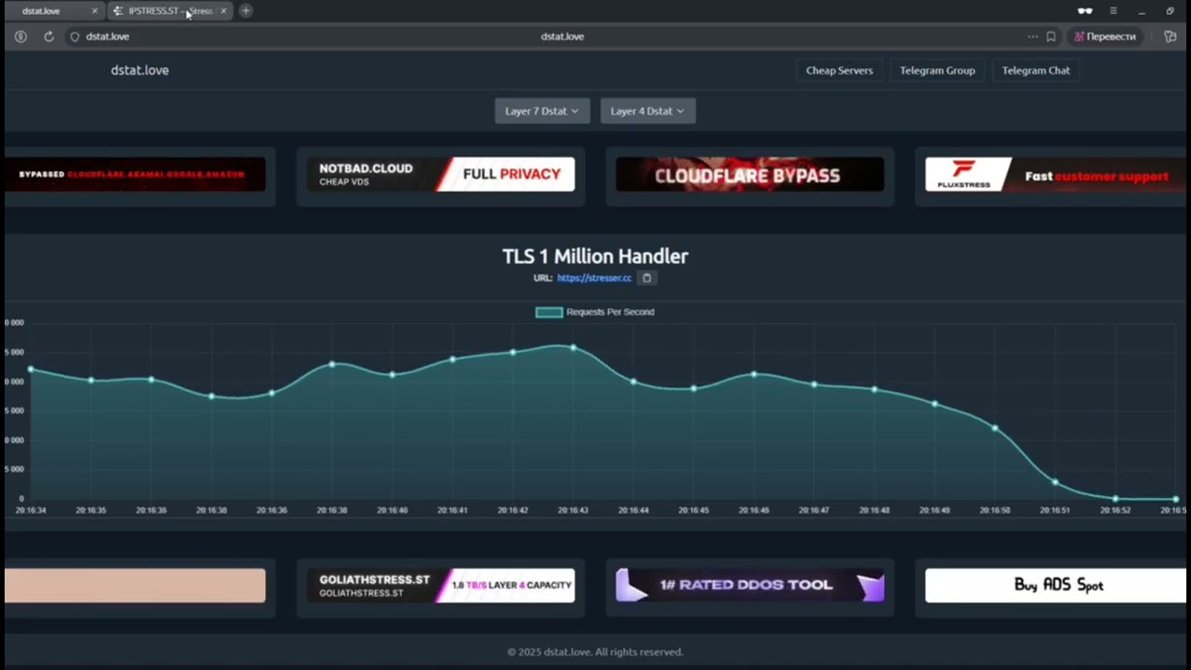Viewport: 1191px width, 670px height.
Task: Close the dstat.love tab
Action: (x=94, y=11)
